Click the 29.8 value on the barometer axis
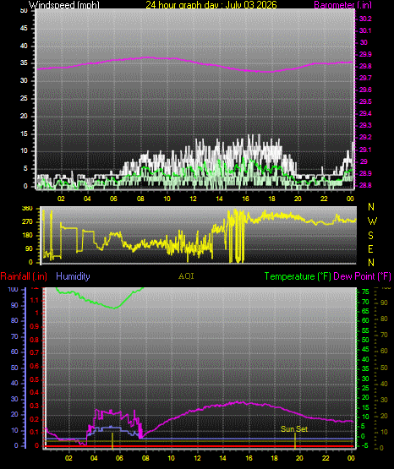394x469 pixels. [365, 66]
